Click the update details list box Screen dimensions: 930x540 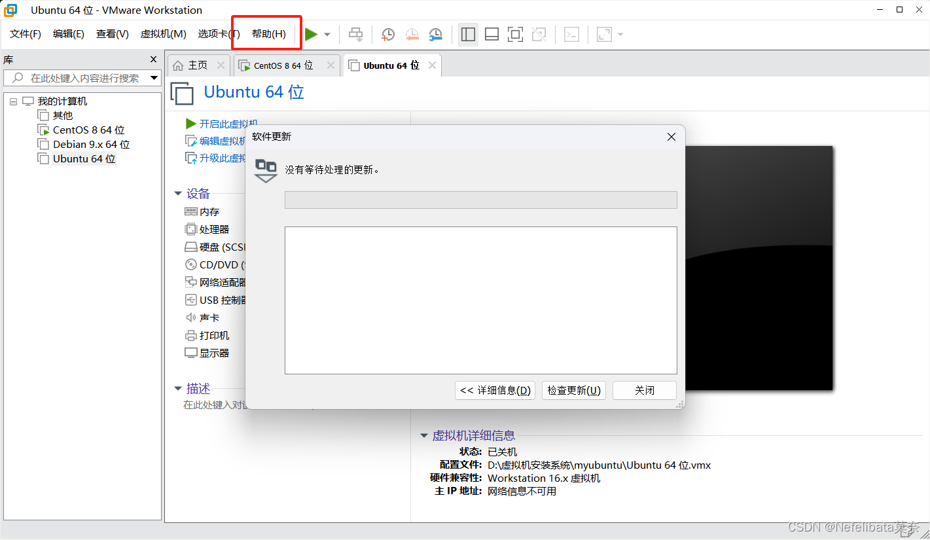point(481,300)
